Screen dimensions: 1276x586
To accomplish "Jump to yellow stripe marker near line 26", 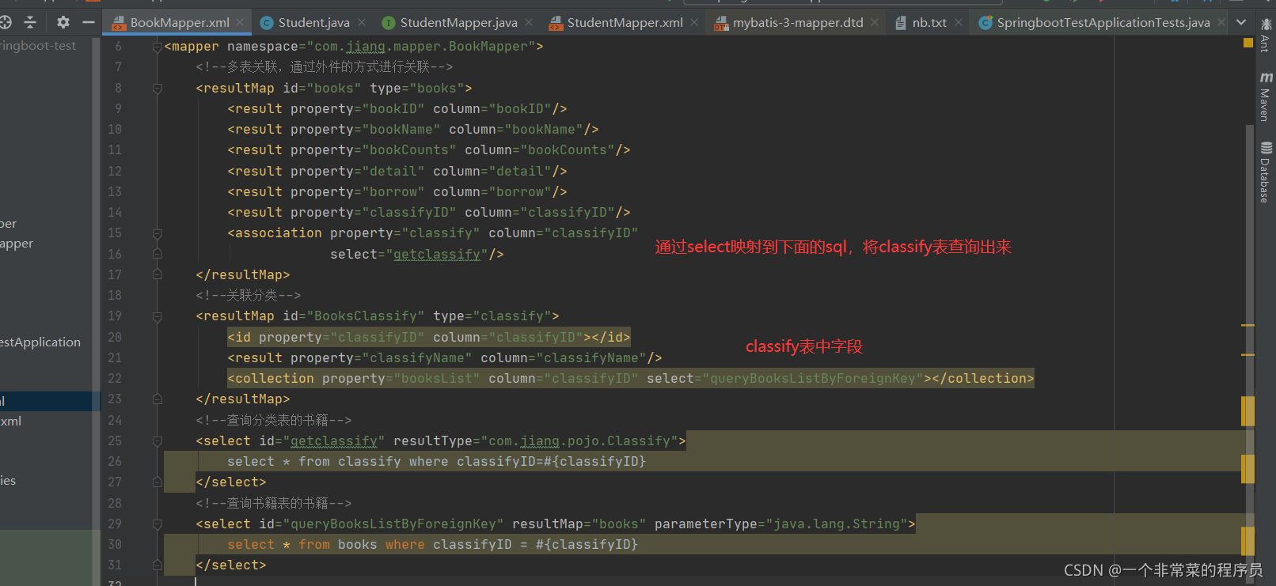I will (x=1248, y=469).
